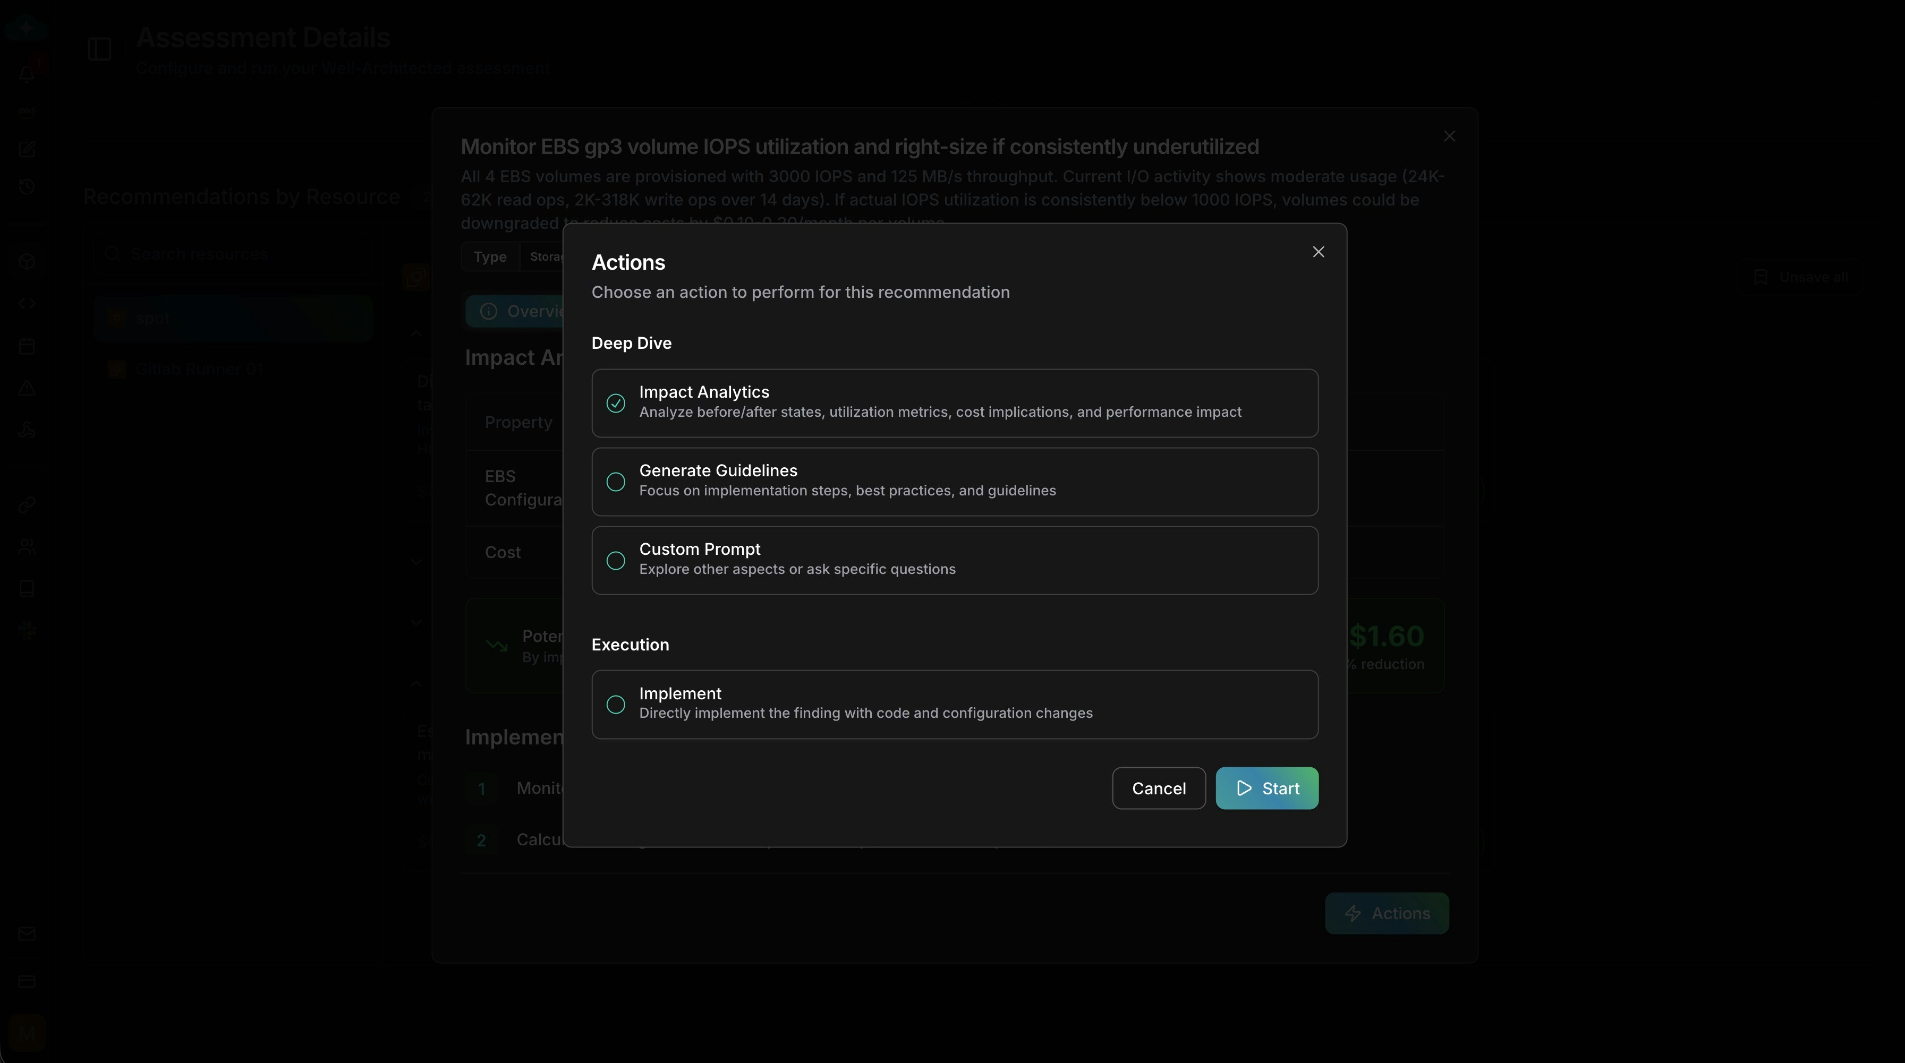Open the notifications bell icon
This screenshot has height=1063, width=1905.
tap(28, 73)
